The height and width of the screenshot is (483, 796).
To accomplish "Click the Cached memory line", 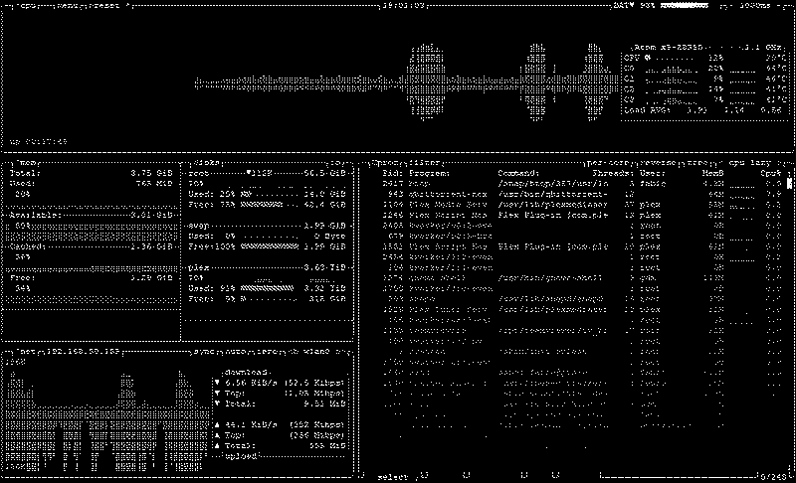I will pos(92,246).
